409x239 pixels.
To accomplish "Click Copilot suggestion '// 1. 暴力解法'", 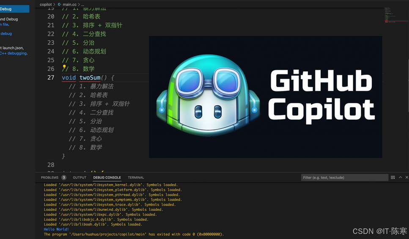I will 91,86.
